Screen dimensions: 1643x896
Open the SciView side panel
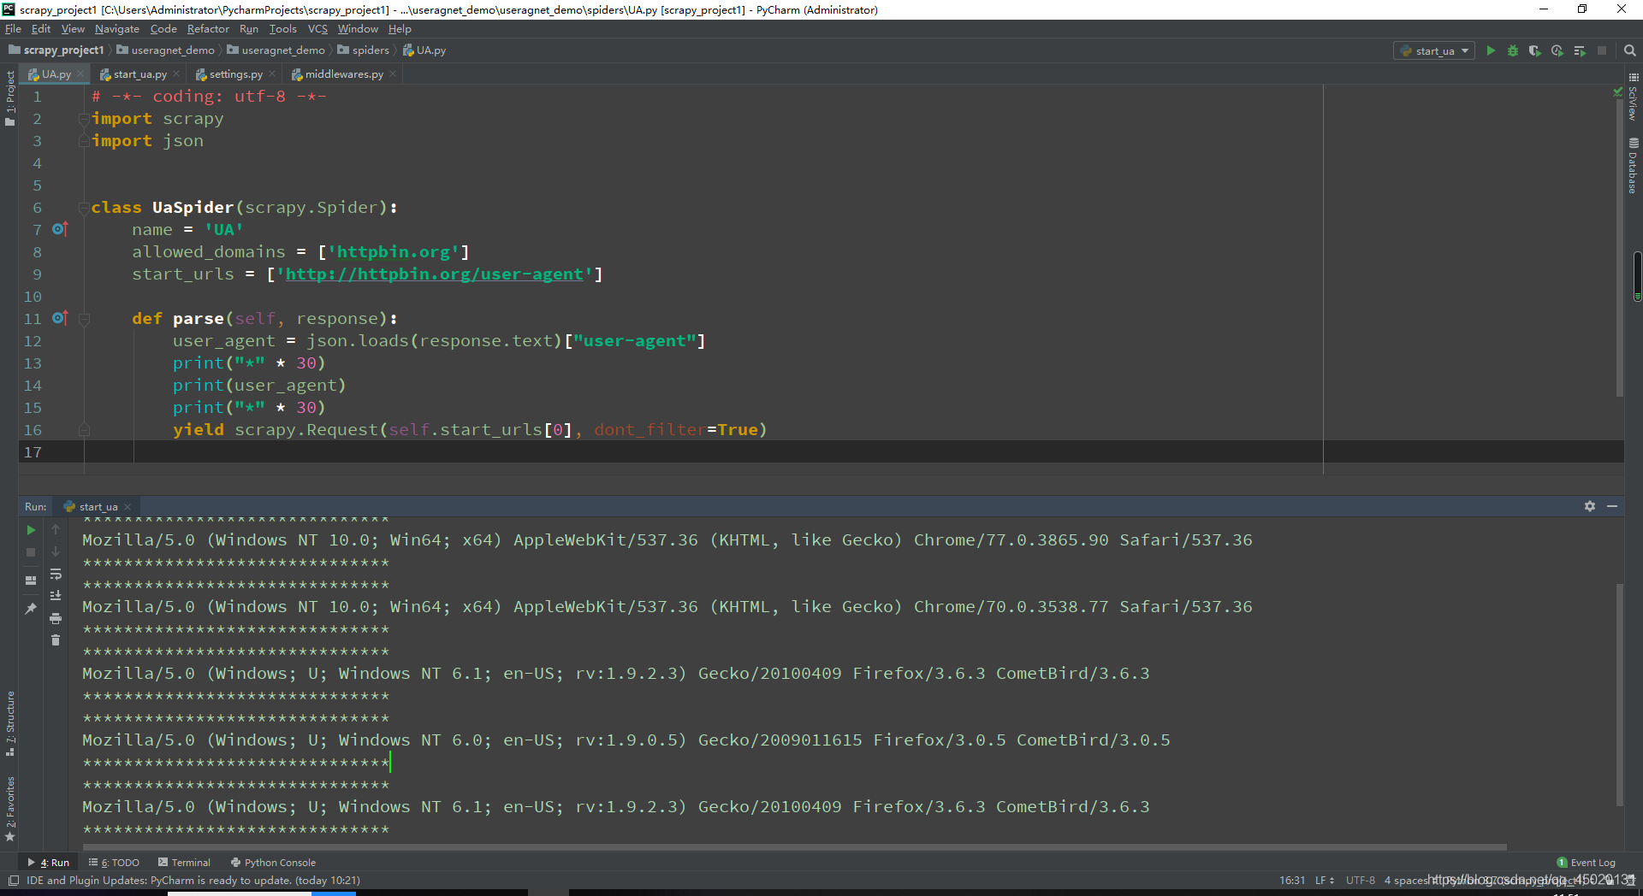tap(1633, 97)
